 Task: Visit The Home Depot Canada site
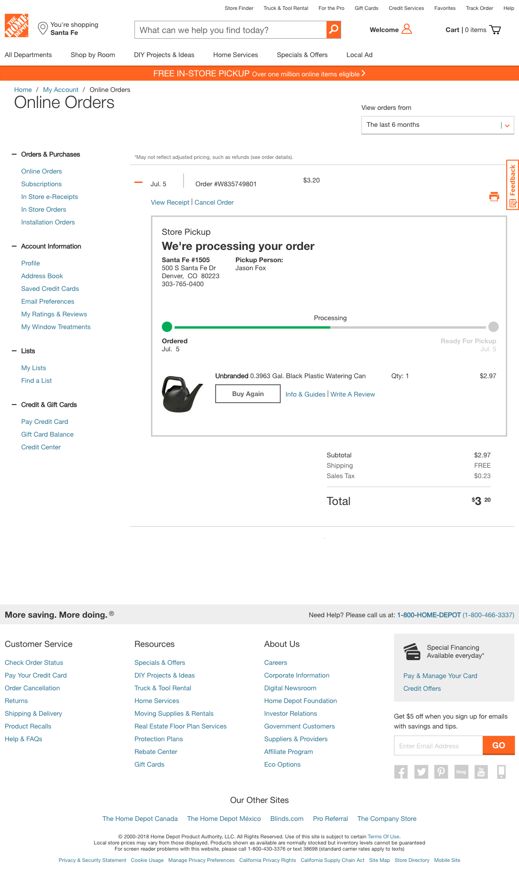[x=140, y=819]
